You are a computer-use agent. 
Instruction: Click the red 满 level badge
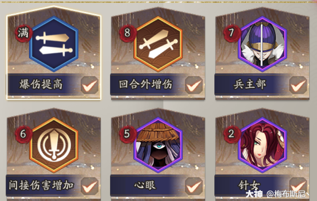(23, 33)
